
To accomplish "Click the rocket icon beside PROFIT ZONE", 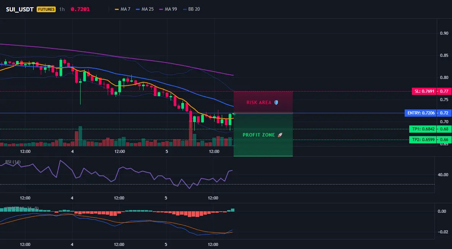I will click(x=280, y=135).
